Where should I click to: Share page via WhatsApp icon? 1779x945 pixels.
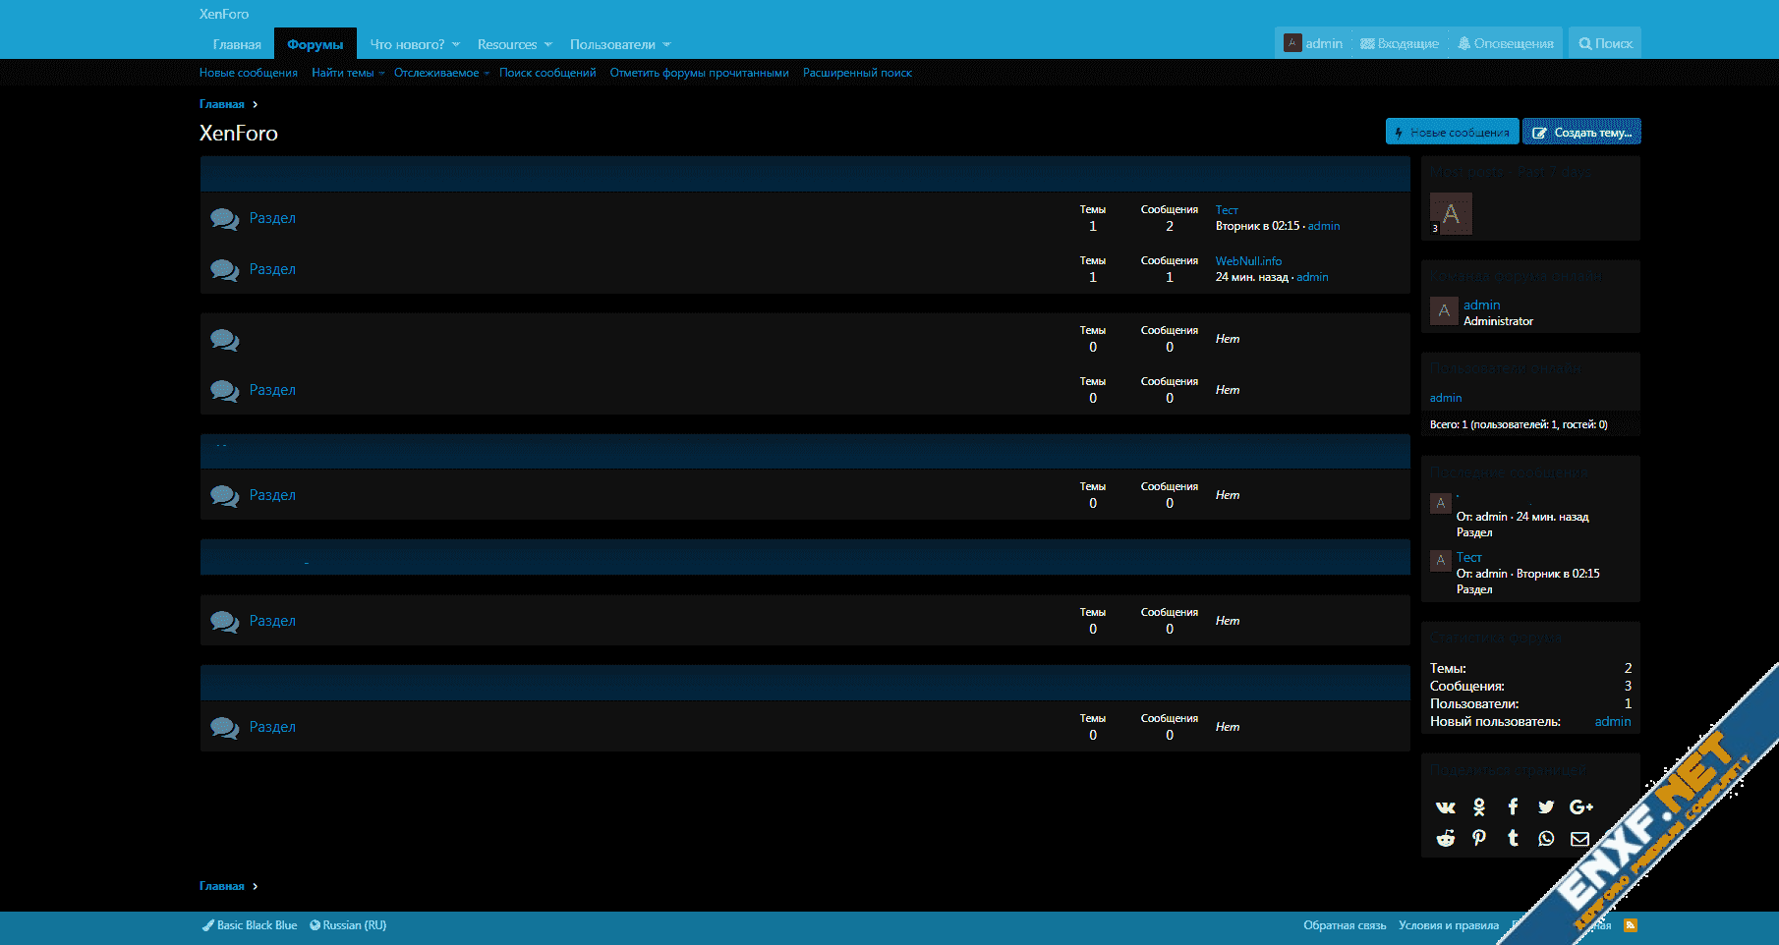point(1546,839)
